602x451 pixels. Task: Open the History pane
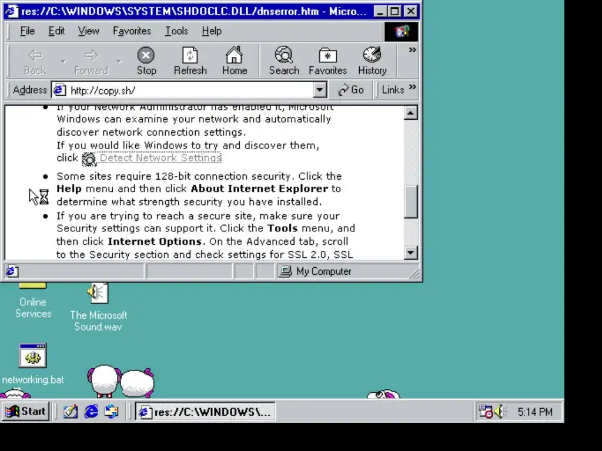372,61
